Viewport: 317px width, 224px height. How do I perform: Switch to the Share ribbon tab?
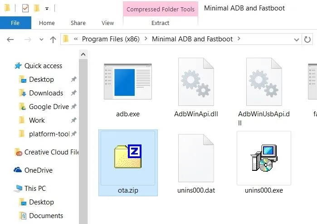pos(78,23)
